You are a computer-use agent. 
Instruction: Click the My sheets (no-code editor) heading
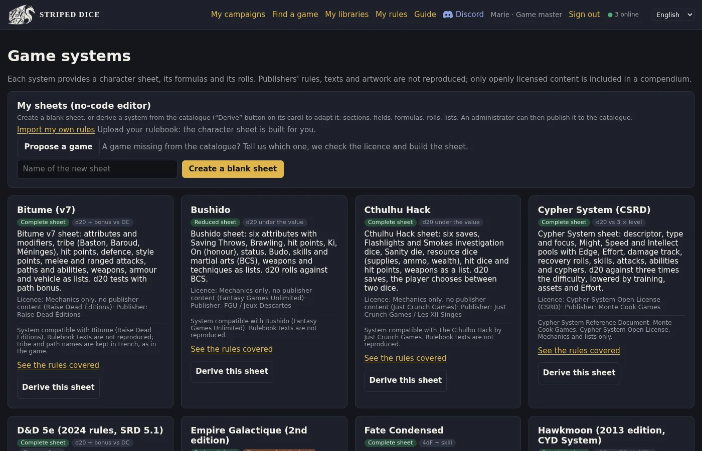point(84,106)
